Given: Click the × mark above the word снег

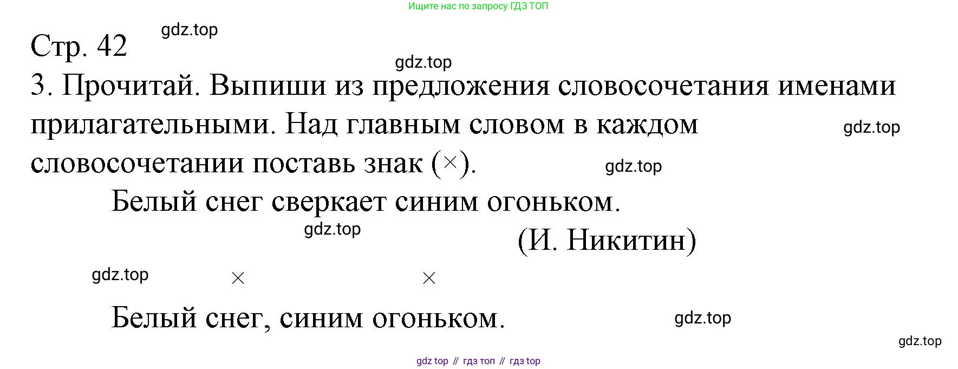Looking at the screenshot, I should click(238, 279).
